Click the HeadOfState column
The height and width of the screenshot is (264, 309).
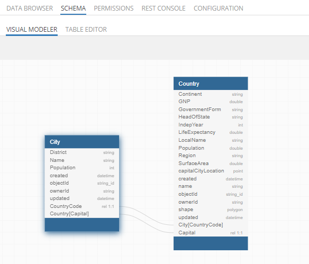click(x=211, y=117)
